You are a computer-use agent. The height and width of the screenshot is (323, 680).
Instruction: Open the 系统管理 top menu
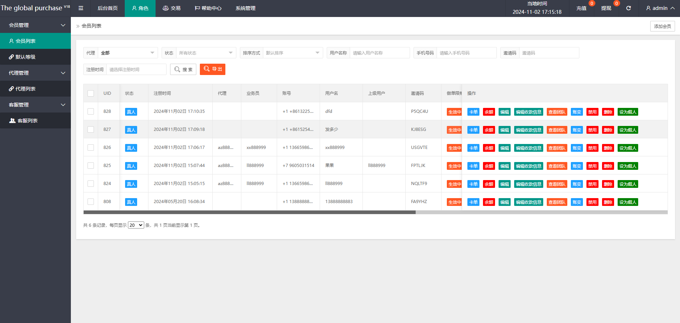click(245, 8)
